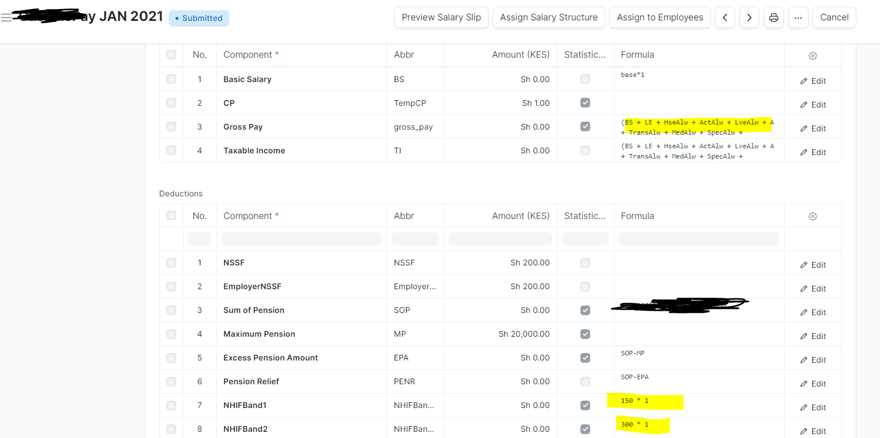This screenshot has height=438, width=880.
Task: Click the Component filter input field
Action: [301, 238]
